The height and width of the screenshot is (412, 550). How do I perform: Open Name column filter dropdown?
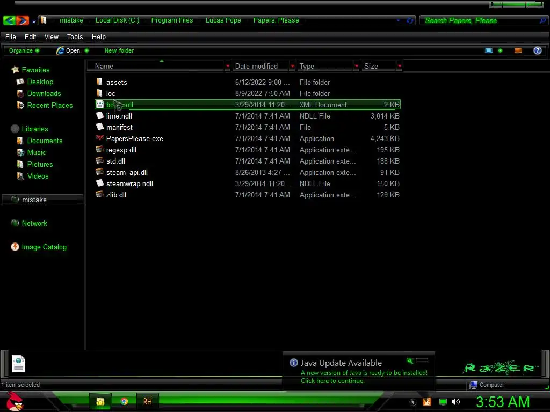(x=228, y=66)
